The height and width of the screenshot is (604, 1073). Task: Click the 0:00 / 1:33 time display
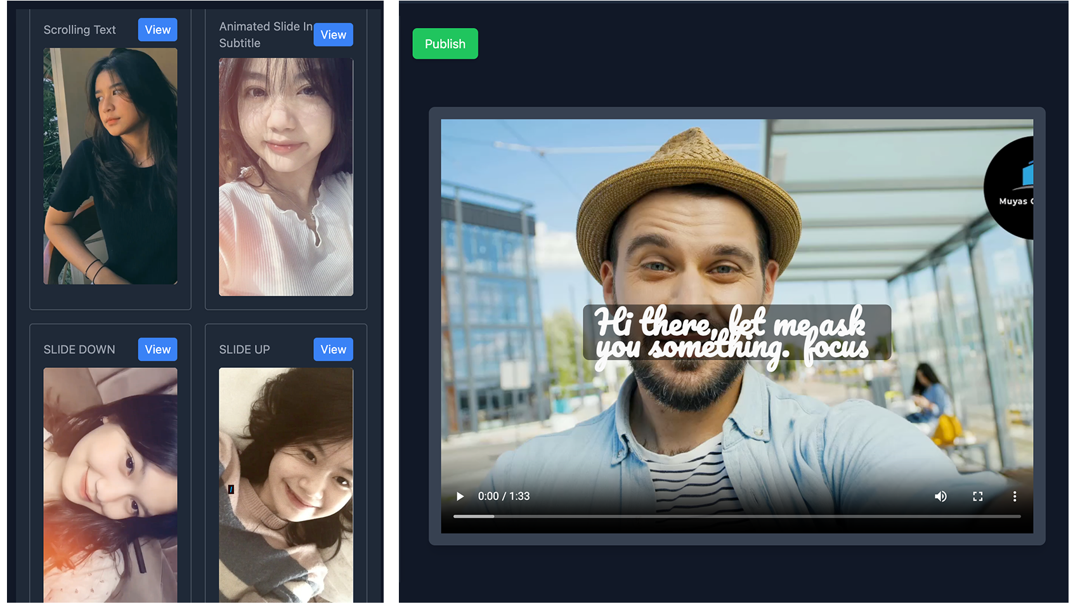coord(504,496)
